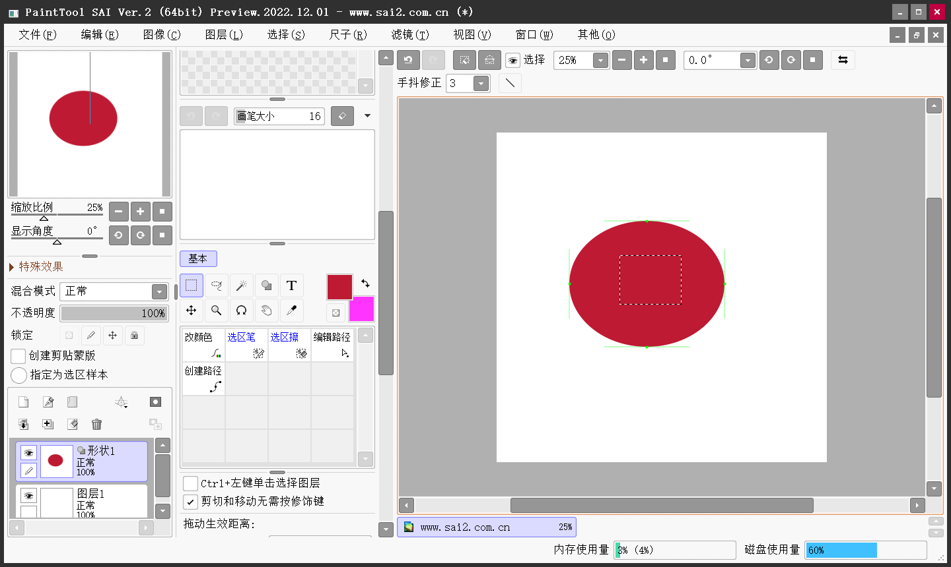Viewport: 951px width, 567px height.
Task: Undo with the canvas toolbar undo arrow
Action: click(408, 60)
